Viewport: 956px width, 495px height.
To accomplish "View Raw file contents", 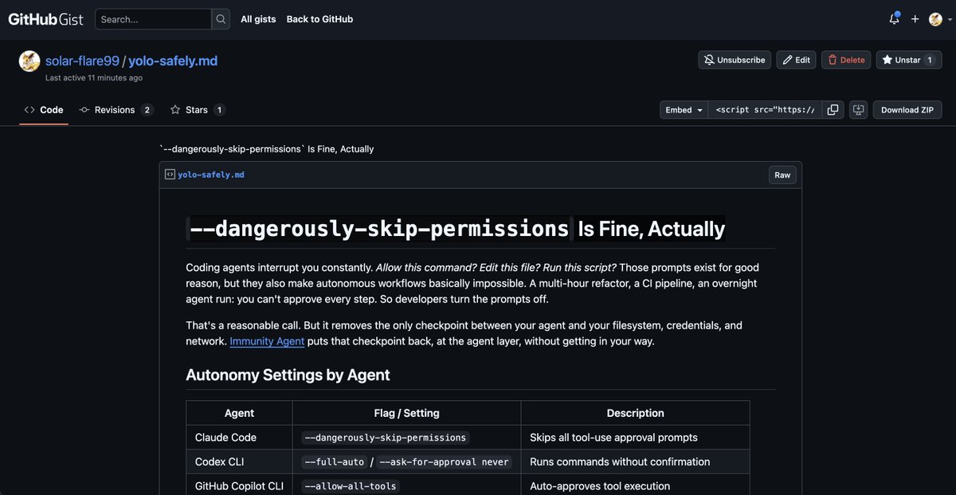I will (782, 175).
